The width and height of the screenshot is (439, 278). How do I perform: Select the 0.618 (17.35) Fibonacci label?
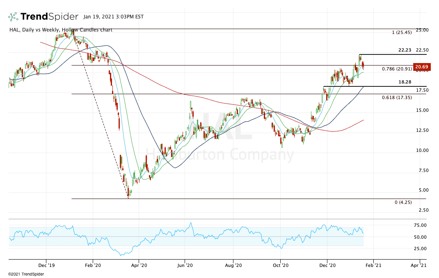[x=397, y=97]
